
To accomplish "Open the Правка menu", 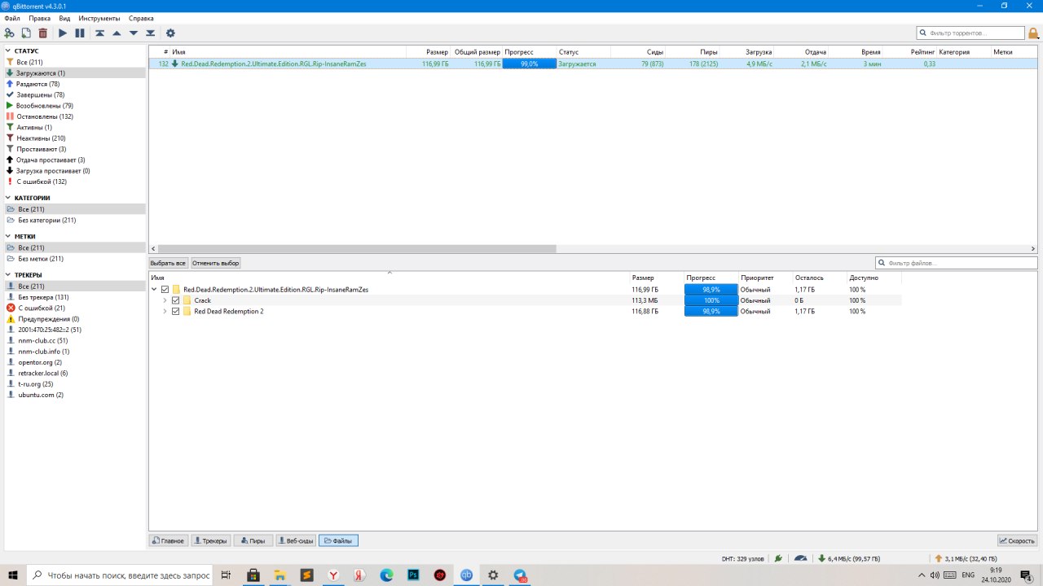I will 39,18.
